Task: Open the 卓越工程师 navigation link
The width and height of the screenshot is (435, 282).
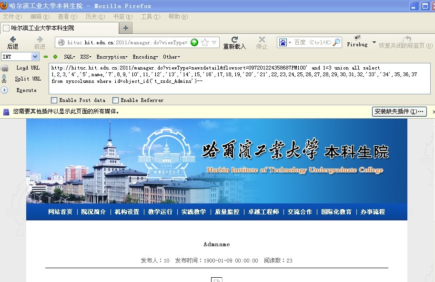Action: coord(263,212)
